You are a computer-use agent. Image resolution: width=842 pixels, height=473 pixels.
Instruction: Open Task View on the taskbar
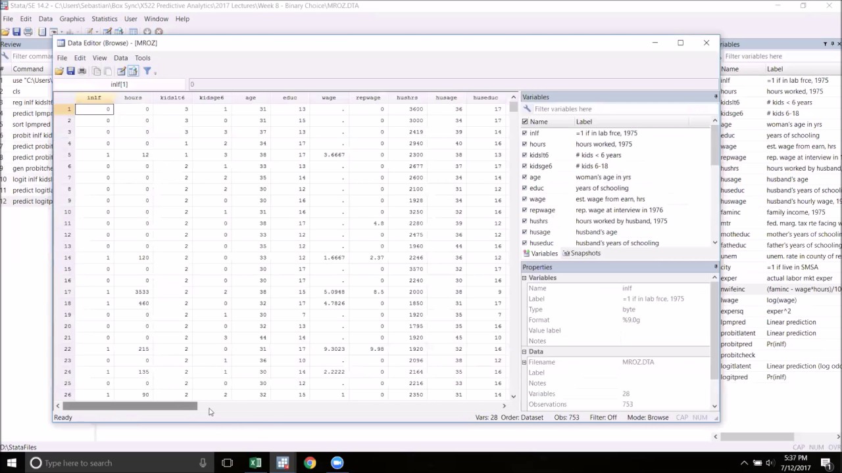point(227,463)
